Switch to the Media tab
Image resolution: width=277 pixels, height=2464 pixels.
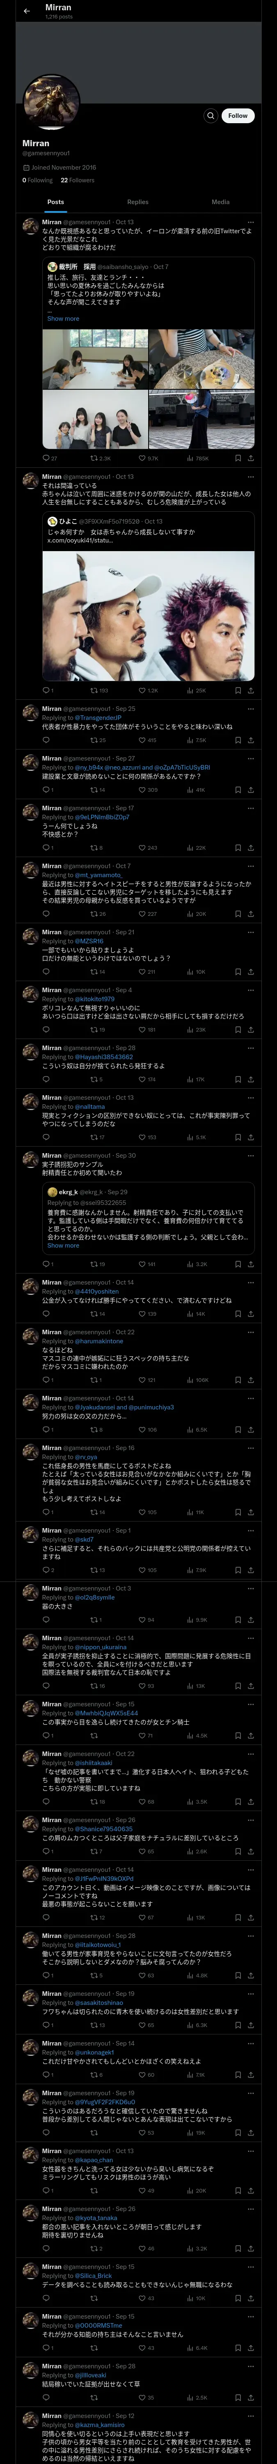[x=221, y=202]
